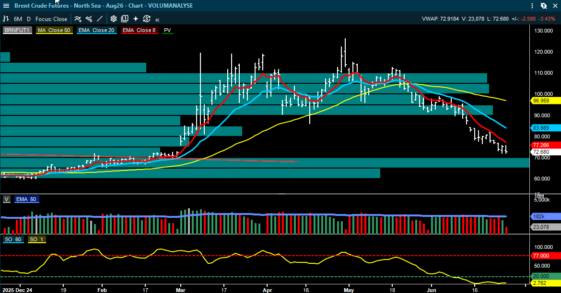Viewport: 561px width, 293px height.
Task: Click the 120.000 price axis label
Action: (x=543, y=52)
